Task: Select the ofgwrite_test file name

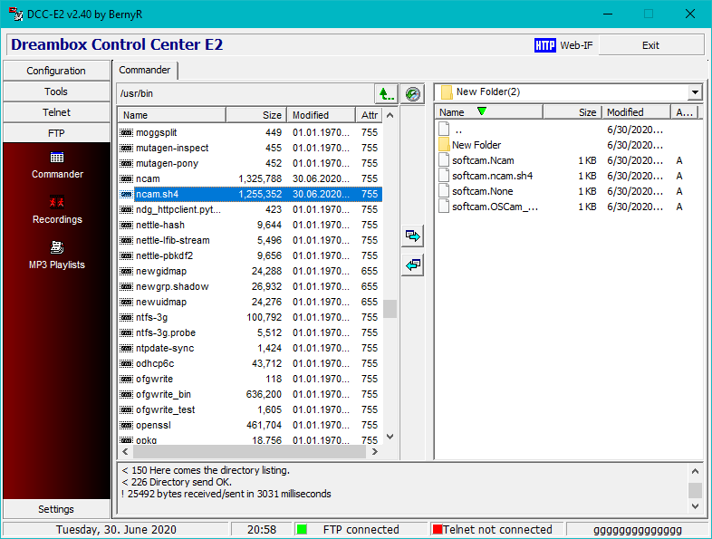Action: click(x=165, y=410)
